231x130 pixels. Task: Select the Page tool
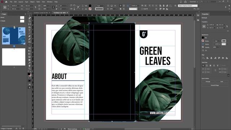tap(30, 21)
